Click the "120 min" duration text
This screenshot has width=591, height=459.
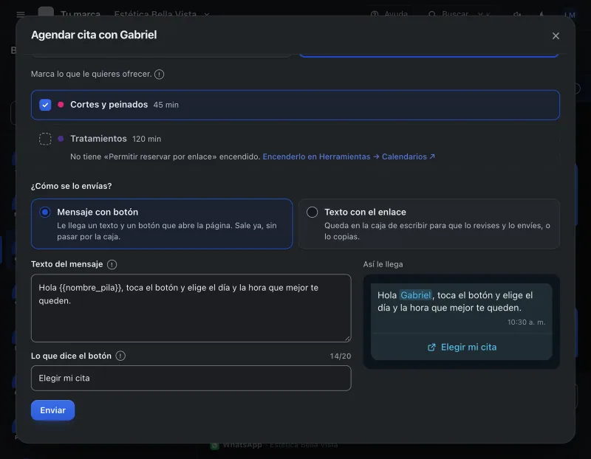(146, 139)
